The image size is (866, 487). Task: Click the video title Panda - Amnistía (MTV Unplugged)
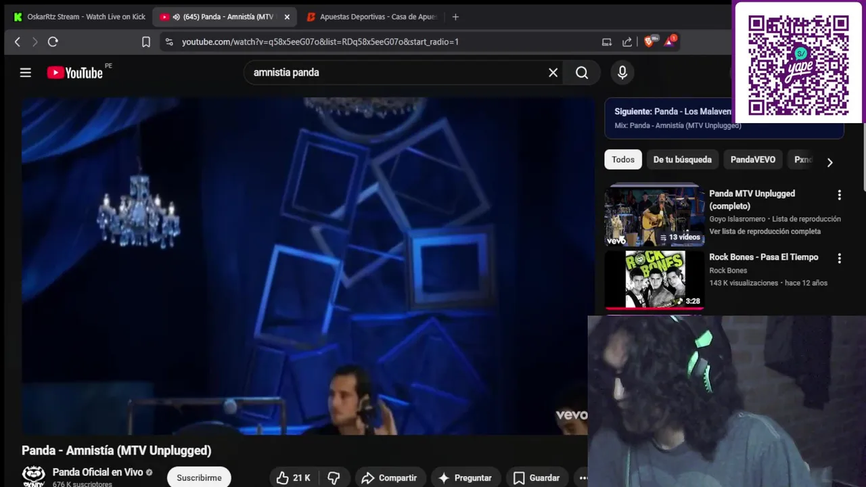tap(116, 450)
